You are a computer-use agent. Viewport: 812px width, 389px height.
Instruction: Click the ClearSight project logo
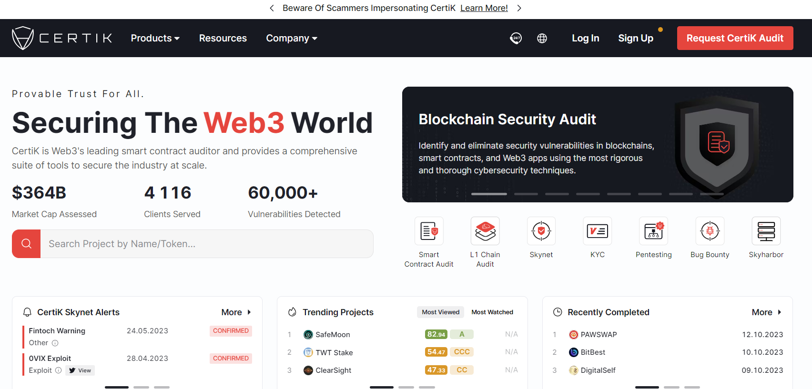pyautogui.click(x=308, y=370)
